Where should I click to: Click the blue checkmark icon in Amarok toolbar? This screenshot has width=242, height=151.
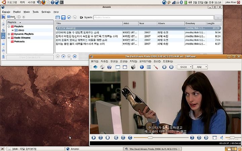point(69,17)
